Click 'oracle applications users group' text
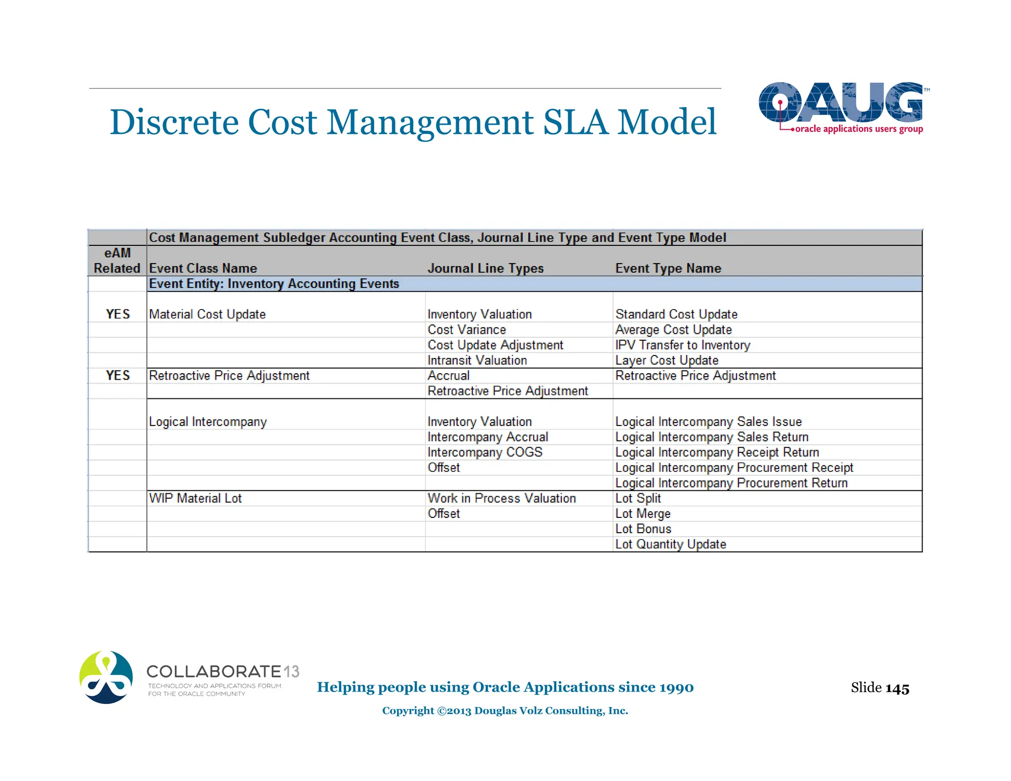The height and width of the screenshot is (781, 1011). coord(859,129)
